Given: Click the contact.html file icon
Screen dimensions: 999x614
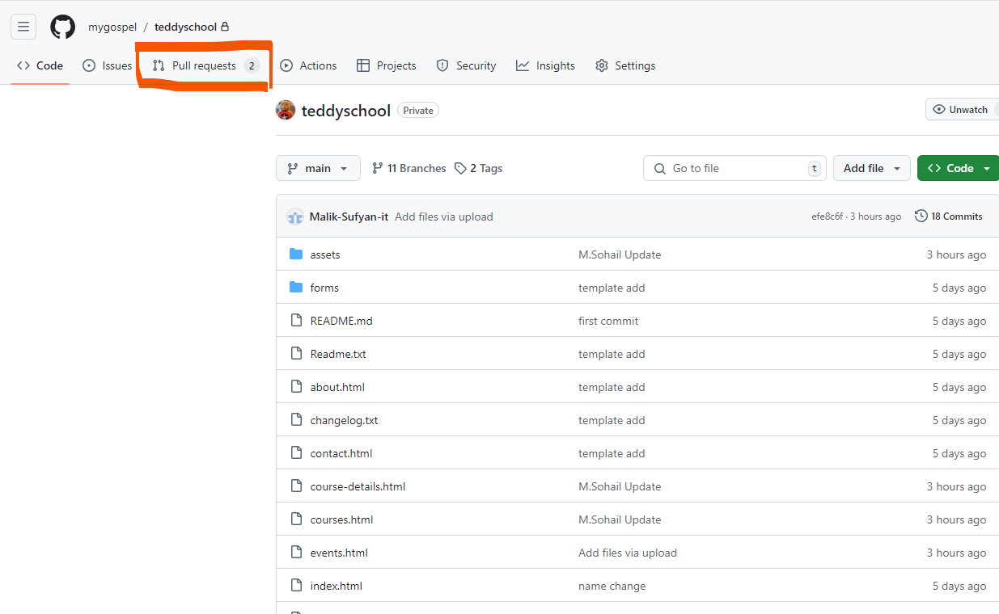Looking at the screenshot, I should tap(296, 453).
